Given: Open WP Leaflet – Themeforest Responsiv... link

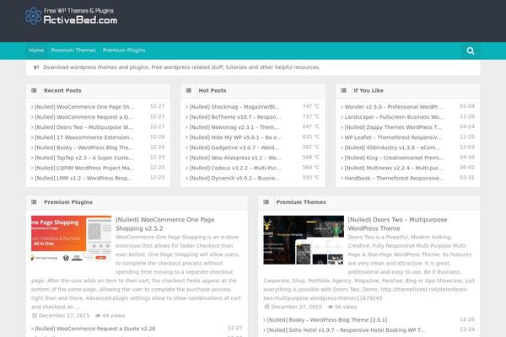Looking at the screenshot, I should [x=393, y=137].
